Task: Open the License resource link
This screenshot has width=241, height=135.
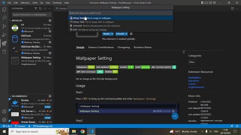Action: (192, 84)
